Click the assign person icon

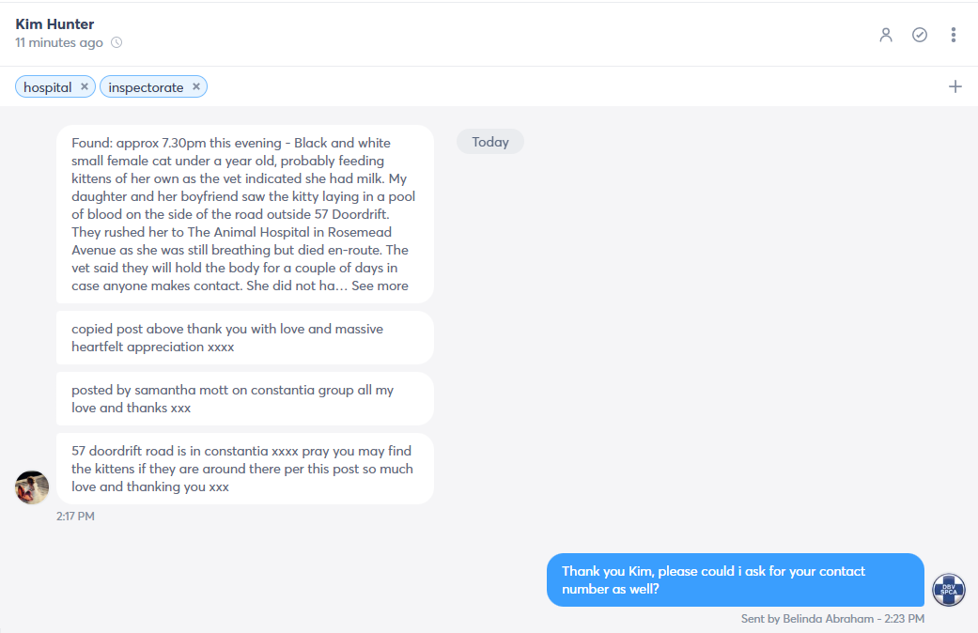[886, 35]
